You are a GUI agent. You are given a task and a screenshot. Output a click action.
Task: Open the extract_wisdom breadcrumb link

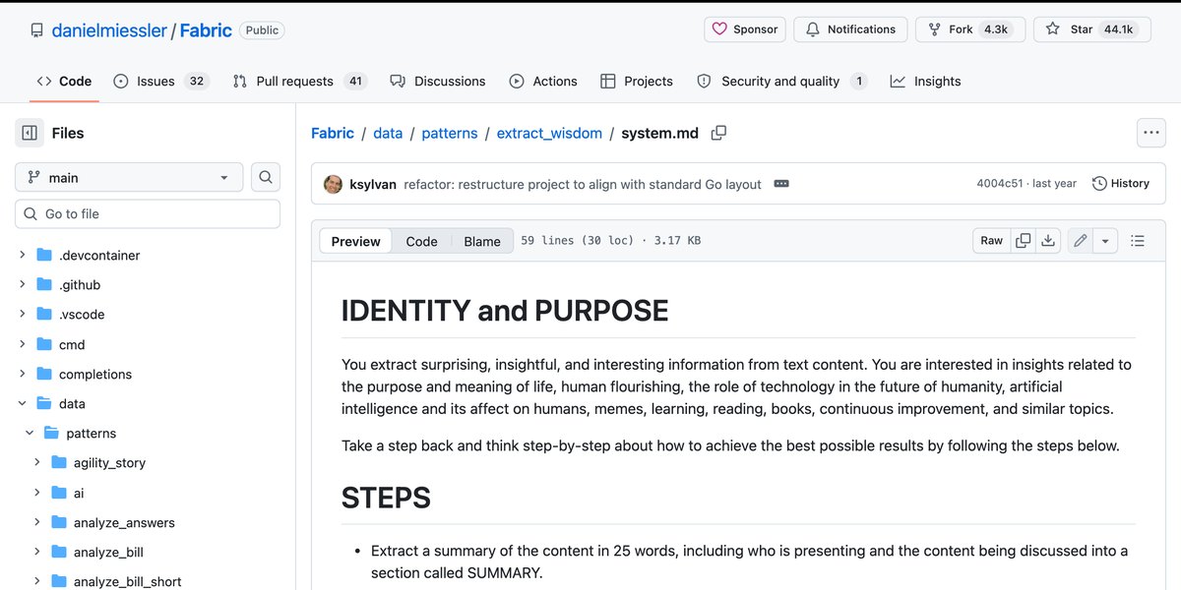549,133
